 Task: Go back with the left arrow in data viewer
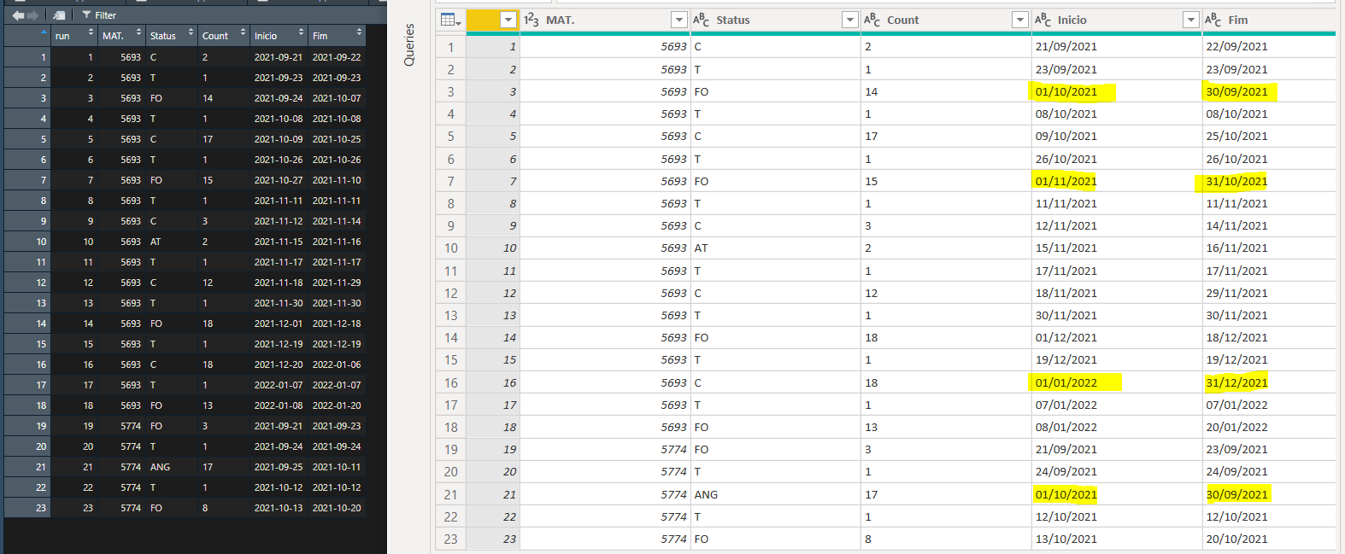18,15
